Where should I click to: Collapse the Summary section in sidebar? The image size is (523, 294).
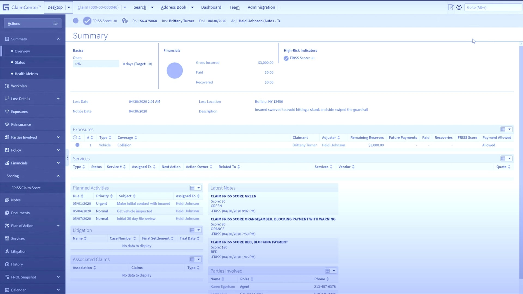click(x=58, y=39)
